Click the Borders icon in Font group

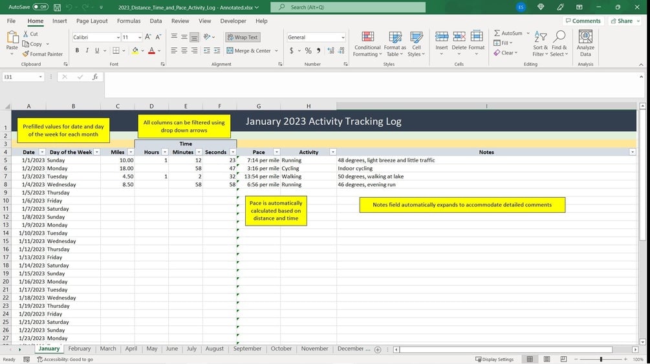pos(116,50)
